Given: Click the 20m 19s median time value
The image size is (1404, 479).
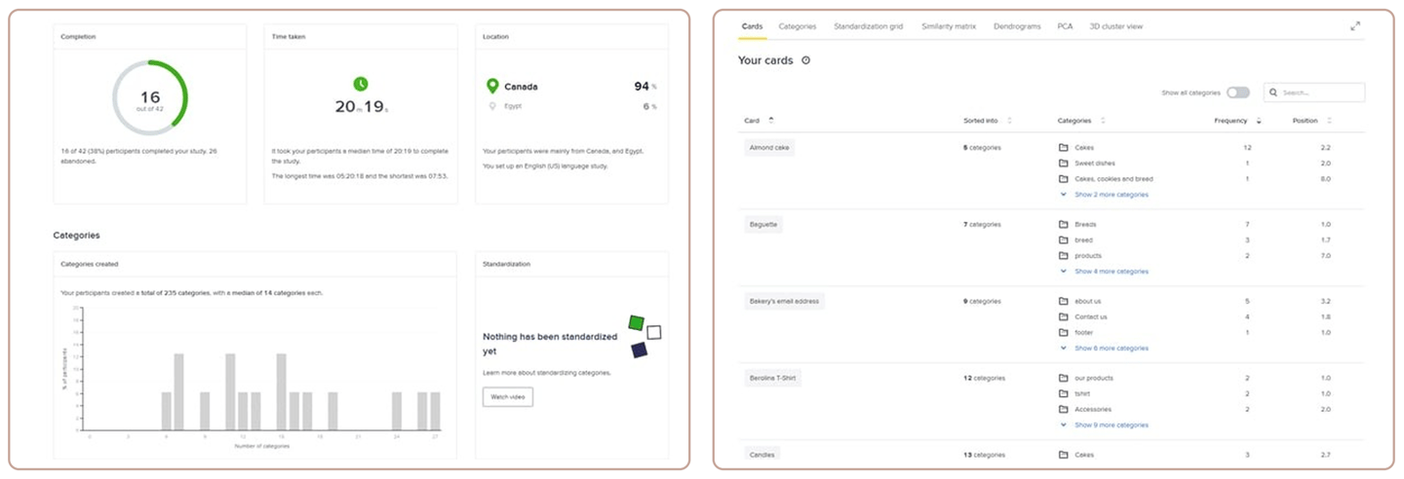Looking at the screenshot, I should point(361,107).
